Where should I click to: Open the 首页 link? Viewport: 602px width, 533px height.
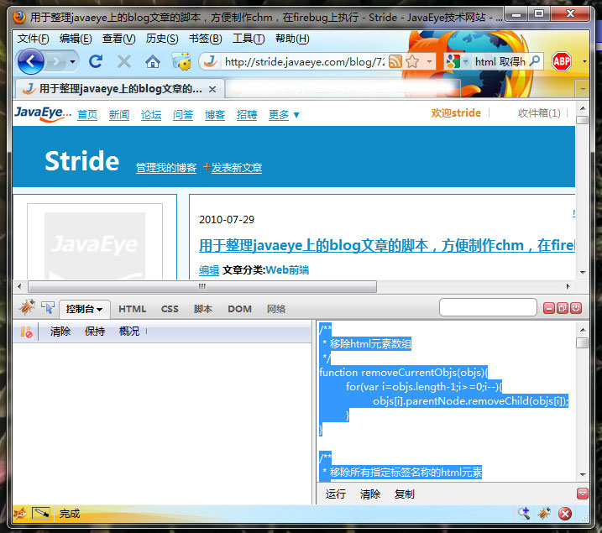pos(87,114)
